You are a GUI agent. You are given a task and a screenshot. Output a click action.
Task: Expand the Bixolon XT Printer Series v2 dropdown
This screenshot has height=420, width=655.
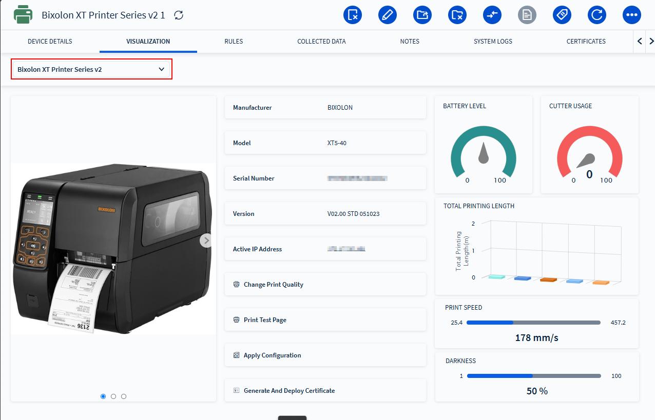click(91, 69)
